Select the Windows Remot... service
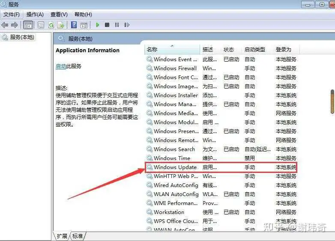This screenshot has height=241, width=335. coord(221,140)
